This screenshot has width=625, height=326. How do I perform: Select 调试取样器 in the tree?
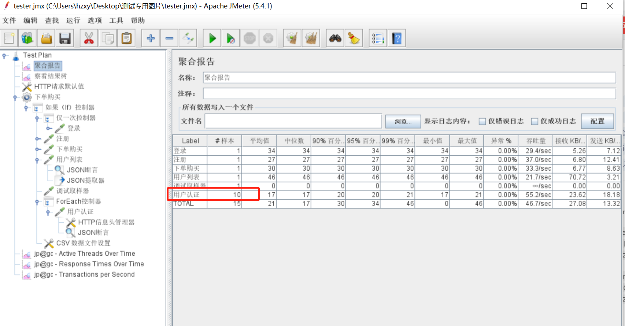click(73, 191)
